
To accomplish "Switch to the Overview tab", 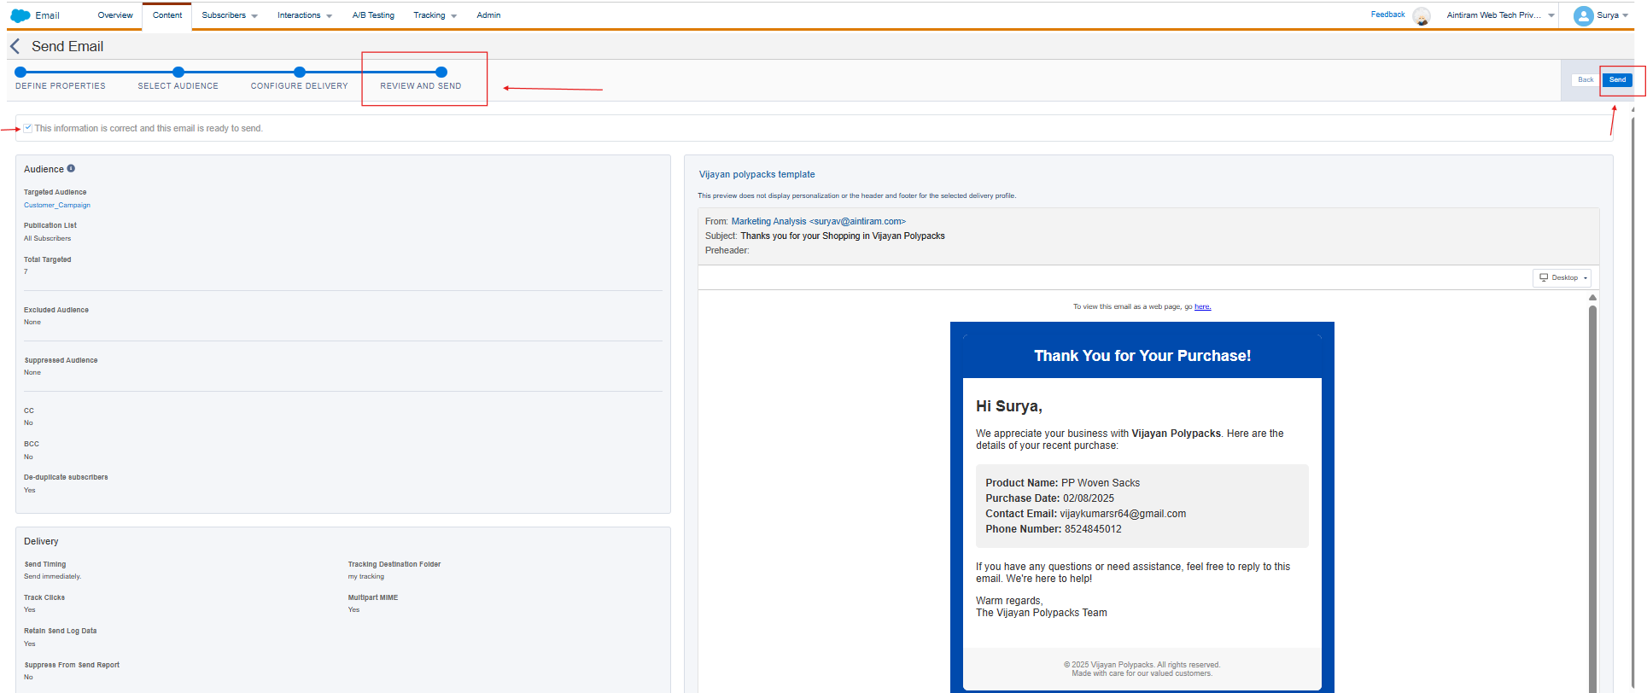I will (x=115, y=15).
